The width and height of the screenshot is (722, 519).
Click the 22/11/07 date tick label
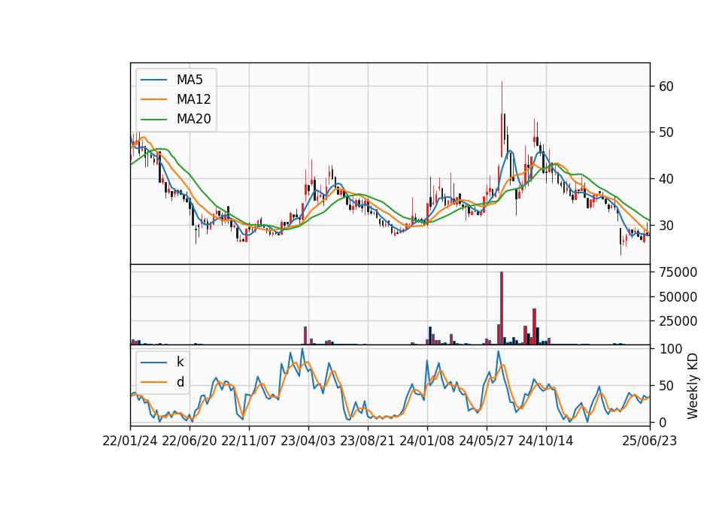(x=249, y=441)
